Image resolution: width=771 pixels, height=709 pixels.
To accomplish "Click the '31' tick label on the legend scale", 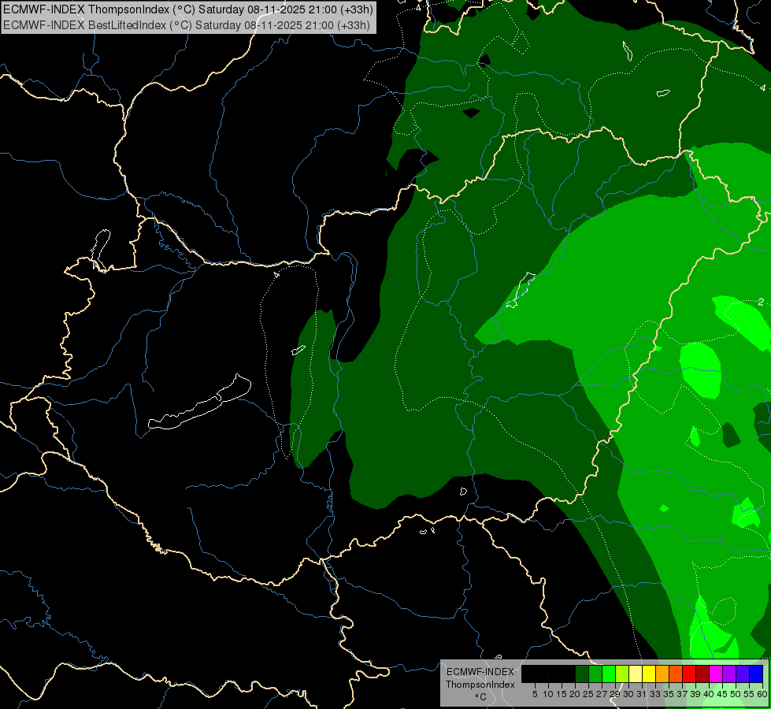I will (642, 694).
